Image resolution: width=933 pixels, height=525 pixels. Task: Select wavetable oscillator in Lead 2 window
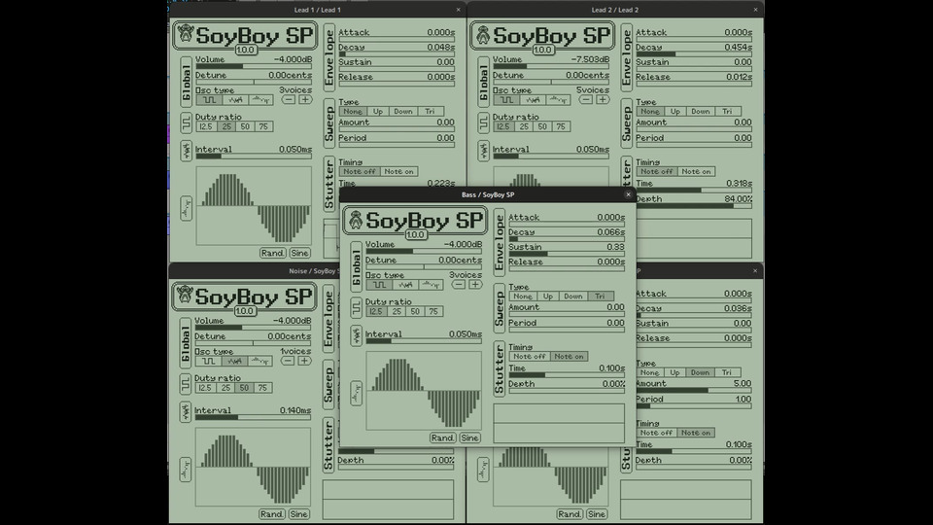[x=558, y=100]
